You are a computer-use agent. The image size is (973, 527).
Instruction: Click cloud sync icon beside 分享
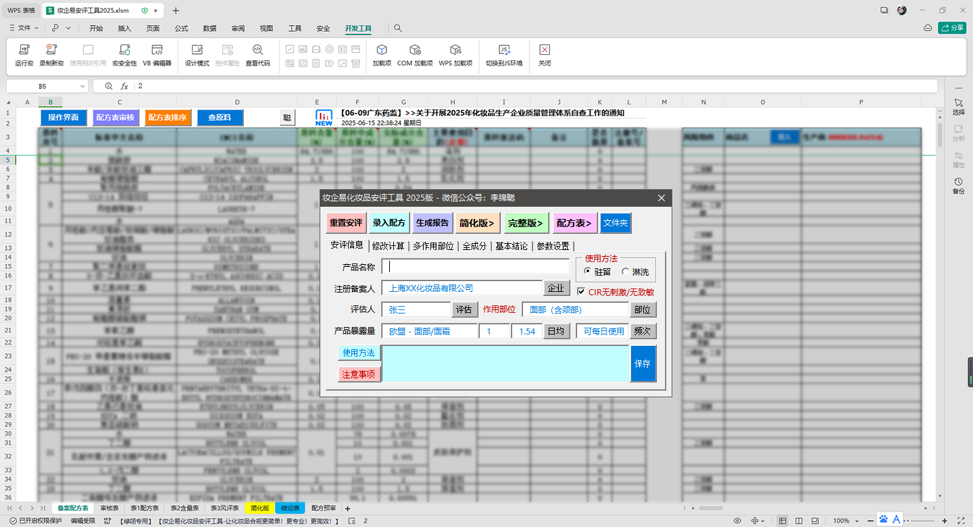[928, 28]
